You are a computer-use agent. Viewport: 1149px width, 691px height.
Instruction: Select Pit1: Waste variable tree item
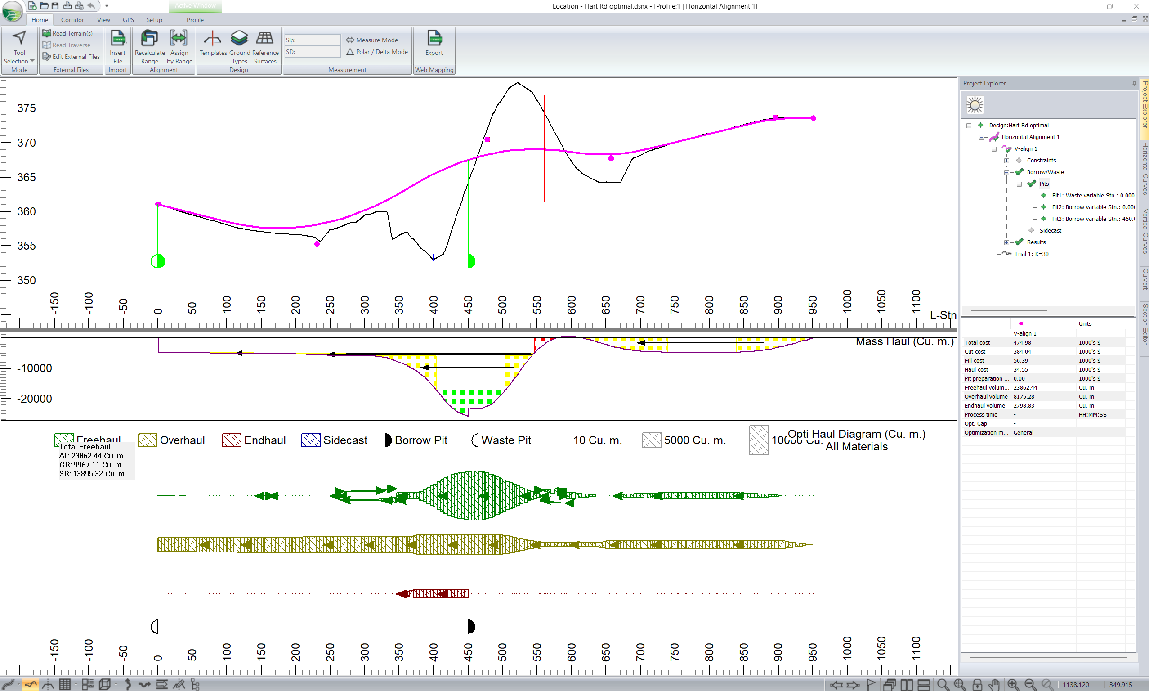1093,196
